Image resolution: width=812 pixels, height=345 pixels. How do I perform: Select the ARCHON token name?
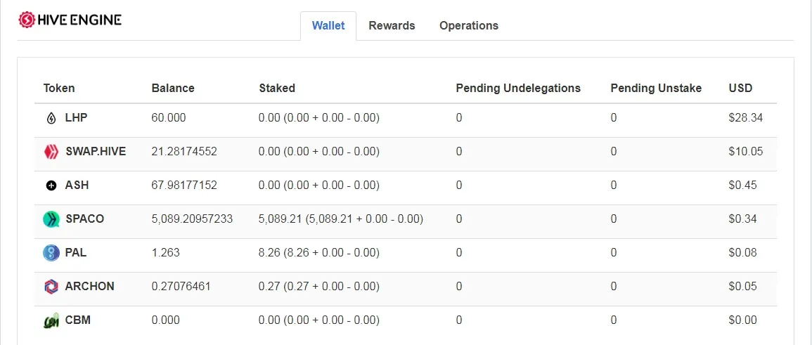point(89,287)
